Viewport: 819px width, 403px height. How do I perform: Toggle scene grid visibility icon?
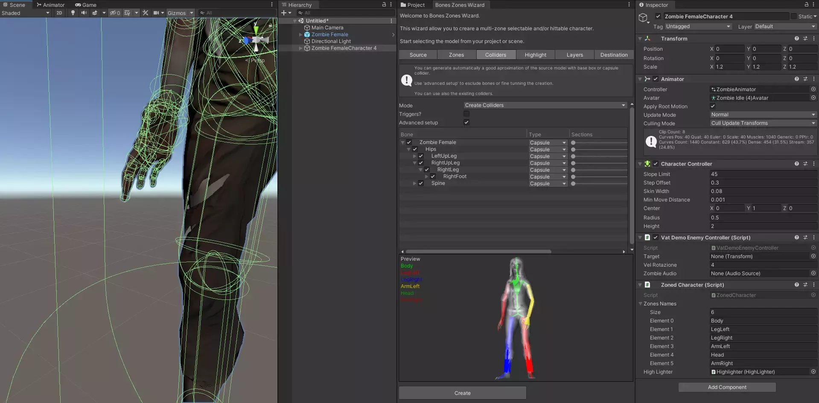point(127,13)
